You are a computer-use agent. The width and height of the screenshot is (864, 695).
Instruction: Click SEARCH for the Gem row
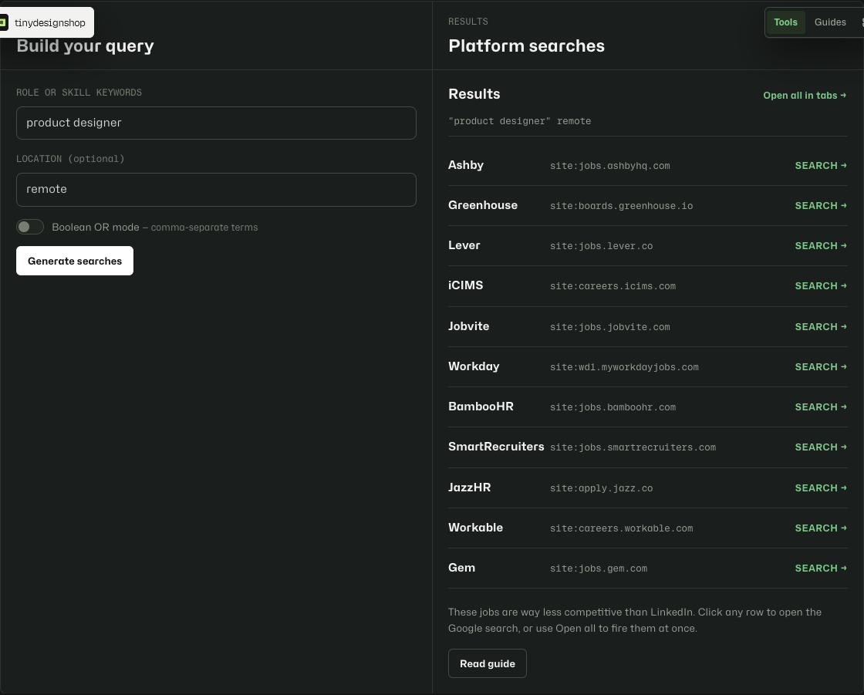pyautogui.click(x=821, y=568)
